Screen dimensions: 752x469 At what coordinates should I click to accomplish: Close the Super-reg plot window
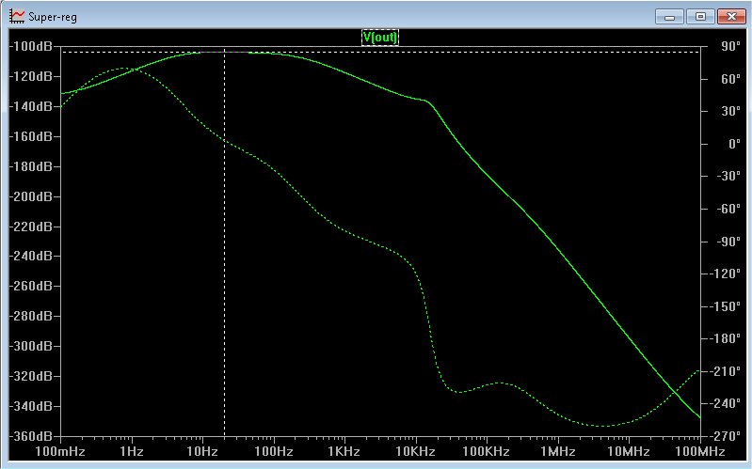coord(731,17)
